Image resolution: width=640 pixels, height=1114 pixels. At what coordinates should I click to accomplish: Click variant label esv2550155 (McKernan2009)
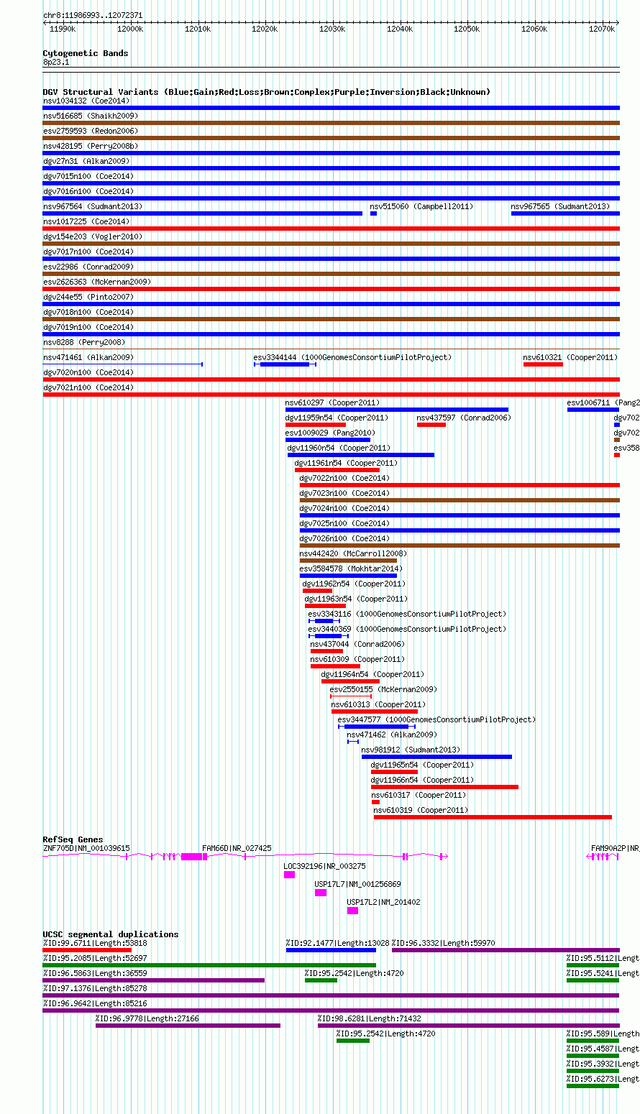[x=383, y=689]
